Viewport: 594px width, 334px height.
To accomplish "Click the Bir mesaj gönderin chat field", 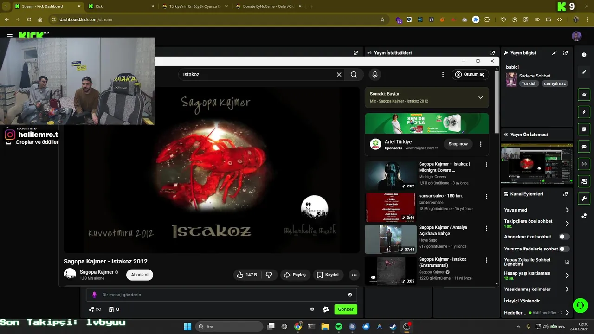I will [x=222, y=295].
